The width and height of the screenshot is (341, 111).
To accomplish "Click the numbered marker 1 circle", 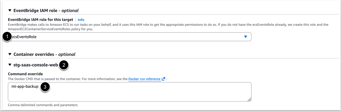I will [x=7, y=37].
